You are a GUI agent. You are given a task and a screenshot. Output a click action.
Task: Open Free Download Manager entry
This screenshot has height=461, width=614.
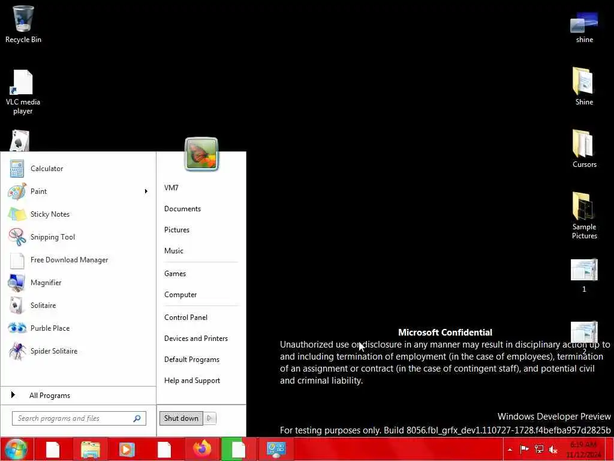pyautogui.click(x=79, y=259)
